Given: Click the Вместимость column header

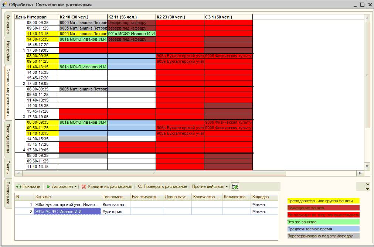Looking at the screenshot, I should pos(147,197).
